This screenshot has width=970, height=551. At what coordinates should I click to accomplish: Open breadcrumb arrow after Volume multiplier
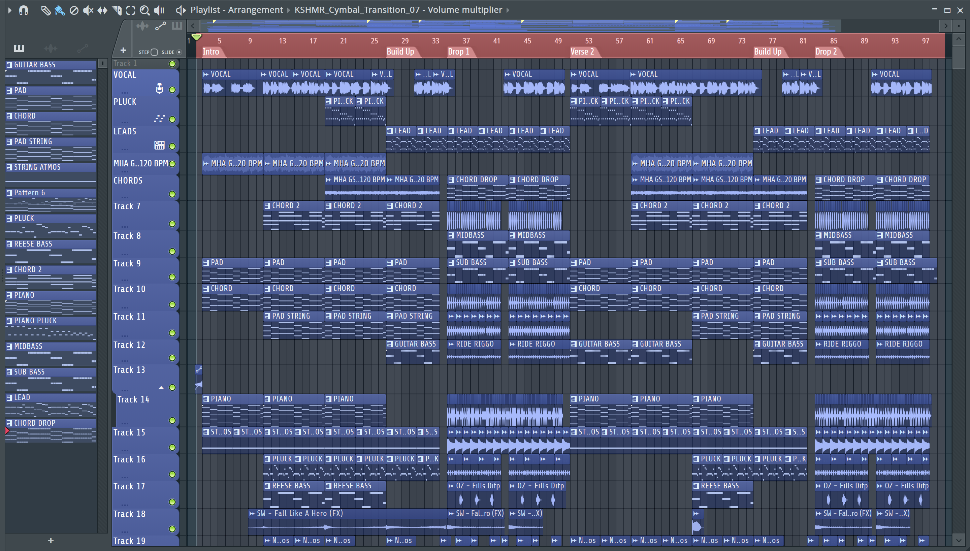508,10
